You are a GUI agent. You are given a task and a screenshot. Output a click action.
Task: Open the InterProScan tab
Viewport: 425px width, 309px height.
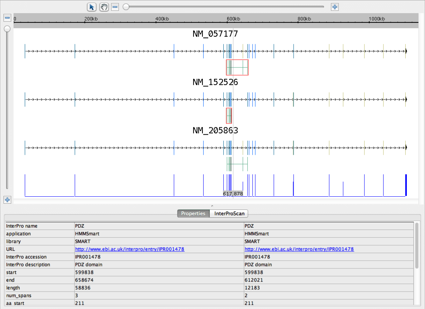(229, 213)
